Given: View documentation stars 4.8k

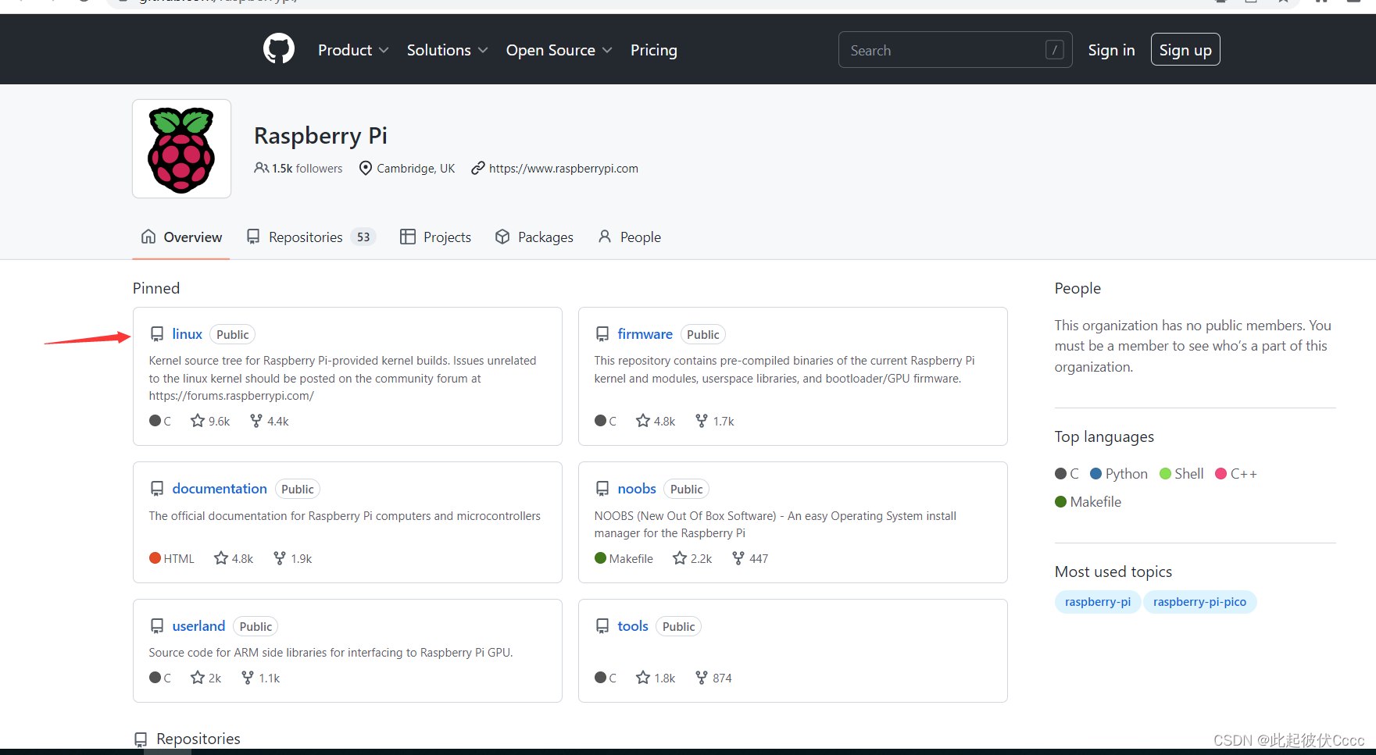Looking at the screenshot, I should coord(234,558).
